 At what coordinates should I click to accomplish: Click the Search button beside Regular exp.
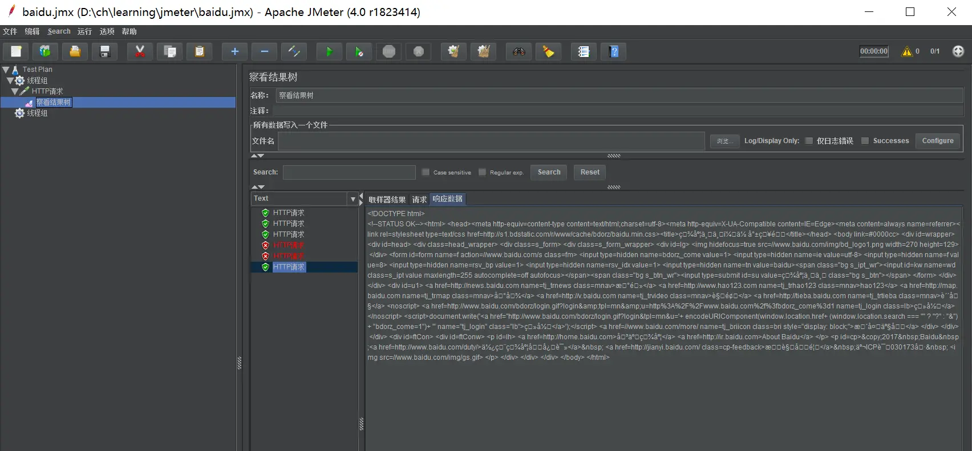click(x=549, y=172)
